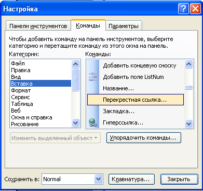Open the Сохранить в dropdown
Screen dimensions: 203x191
(x=98, y=179)
